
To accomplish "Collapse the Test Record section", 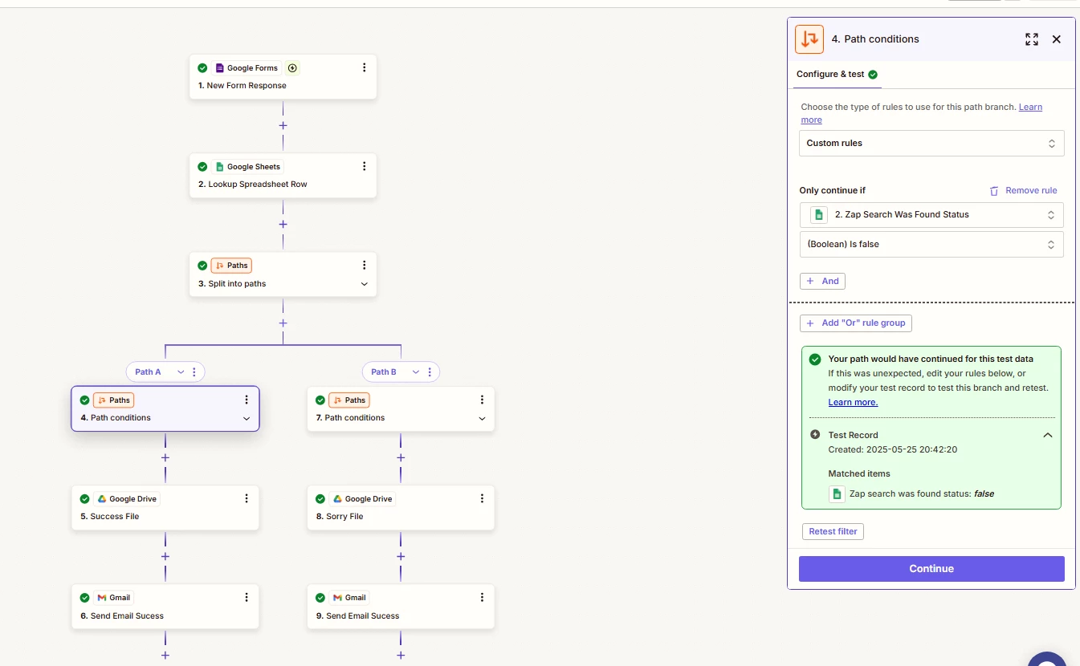I will [1047, 435].
